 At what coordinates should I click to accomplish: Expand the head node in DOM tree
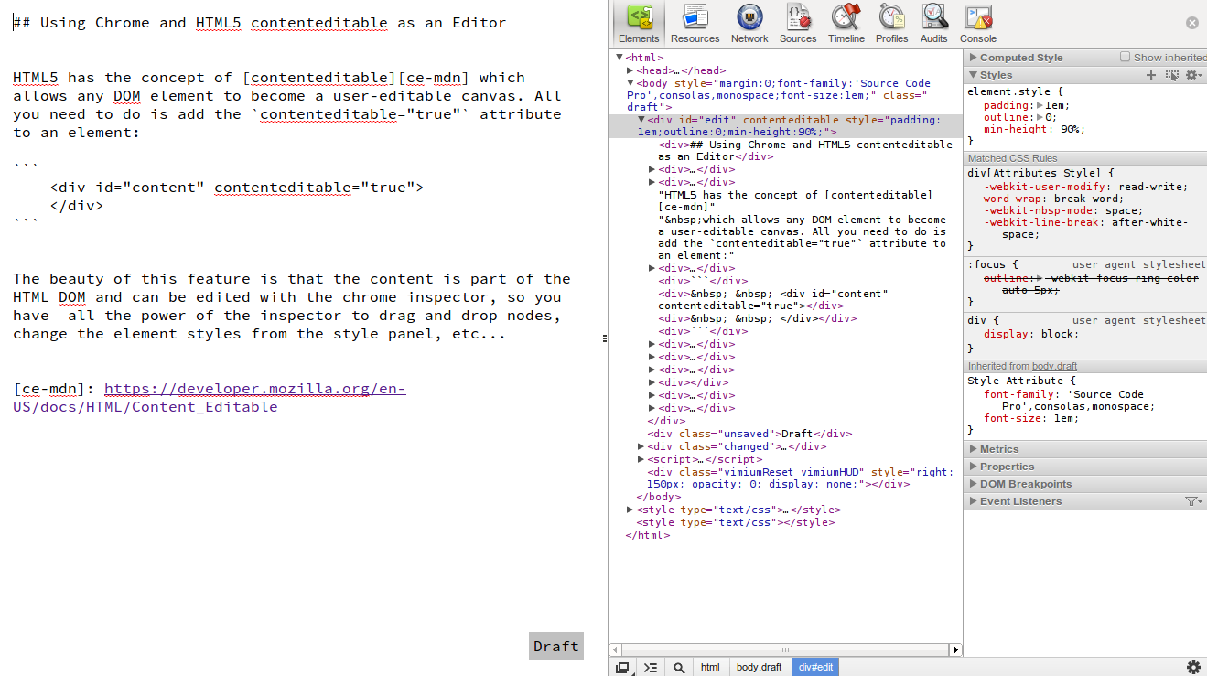point(630,70)
